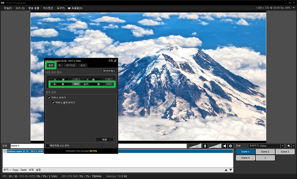Click the XSplit logo icon in title bar
Screen dimensions: 297x179
(2, 3)
